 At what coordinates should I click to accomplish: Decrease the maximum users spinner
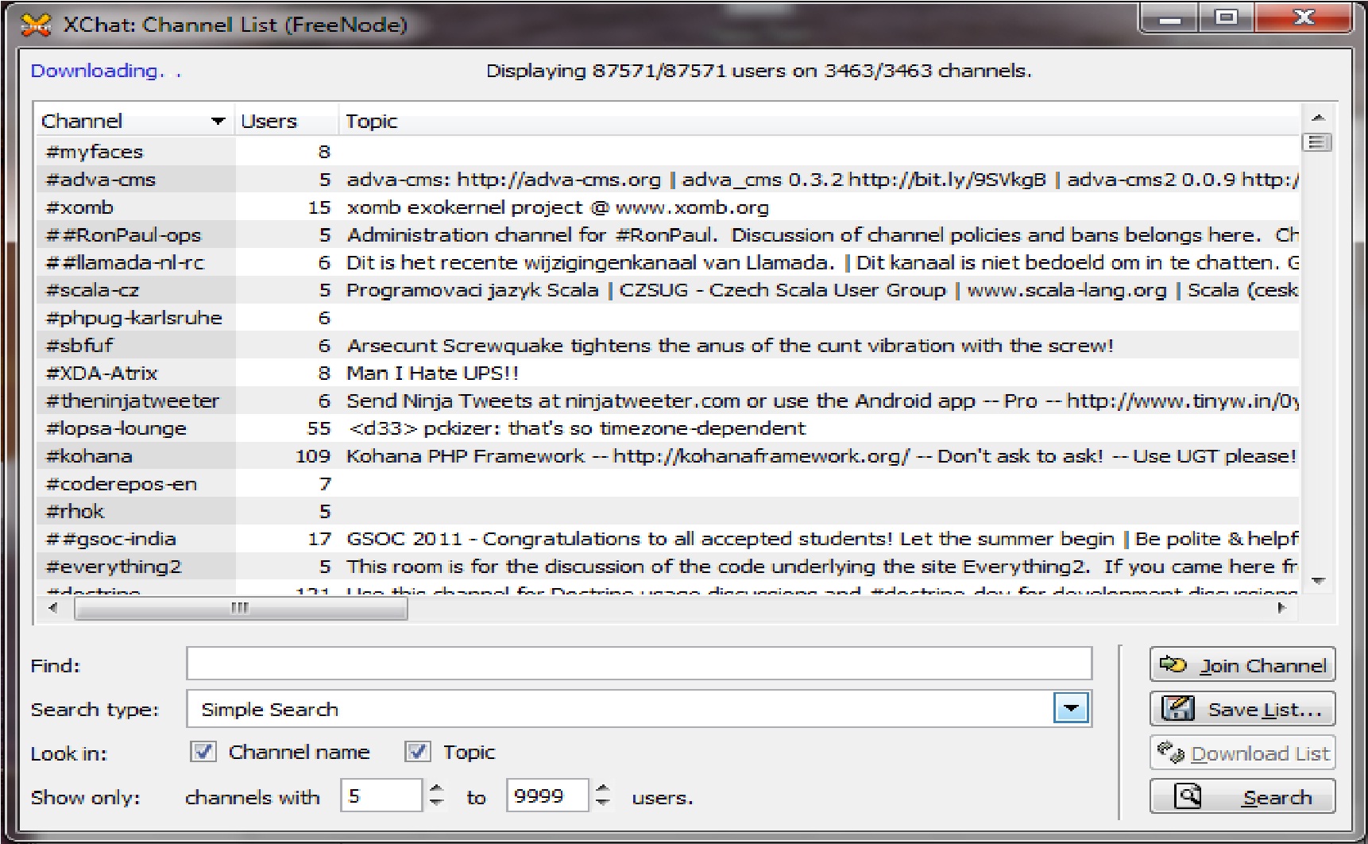[x=603, y=803]
